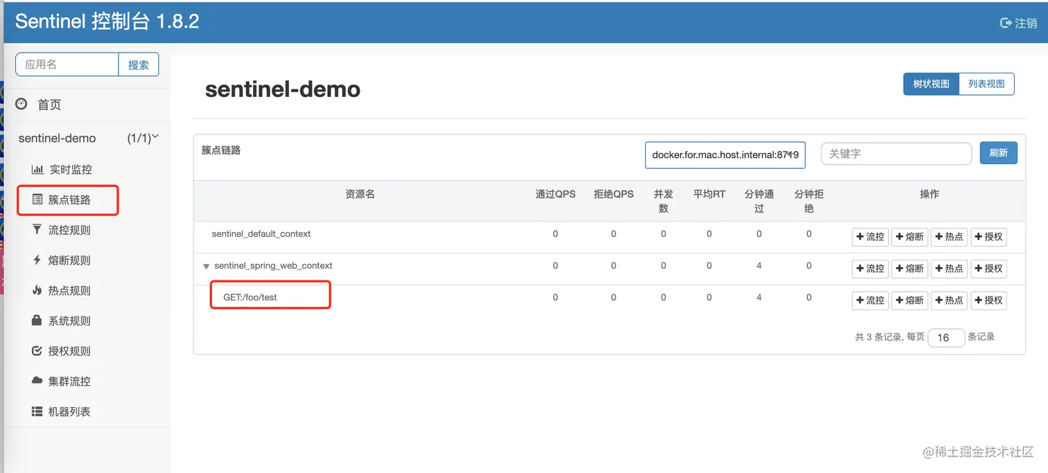This screenshot has width=1048, height=473.
Task: Click the 流控规则 funnel icon
Action: [x=37, y=229]
